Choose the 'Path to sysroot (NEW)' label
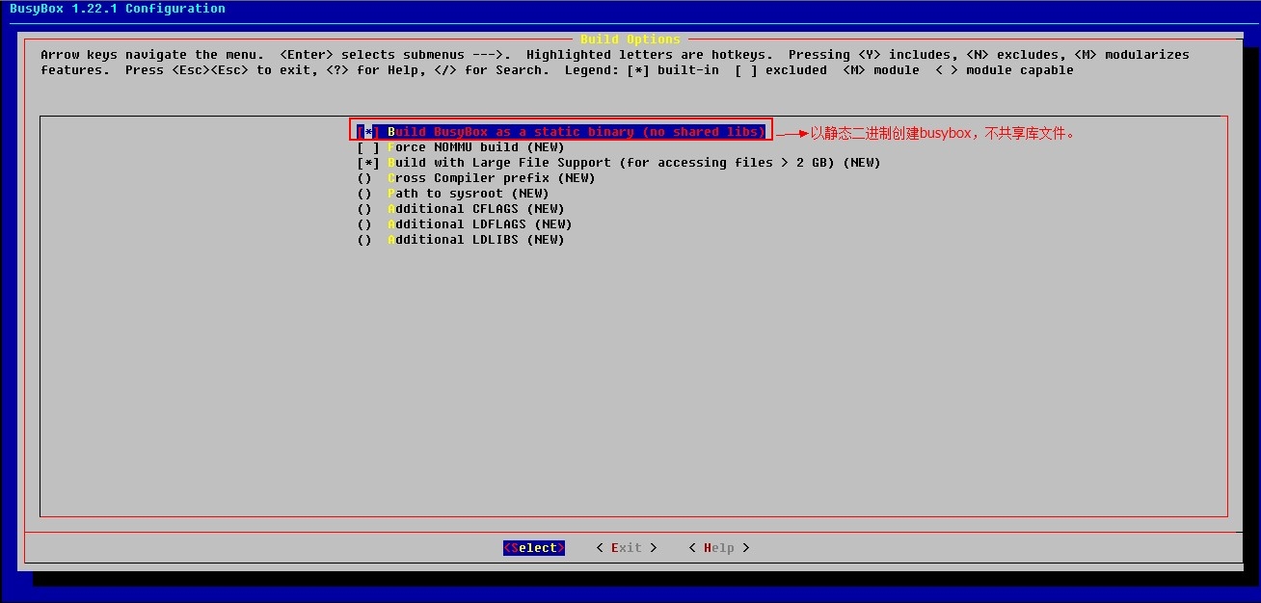 pyautogui.click(x=469, y=194)
